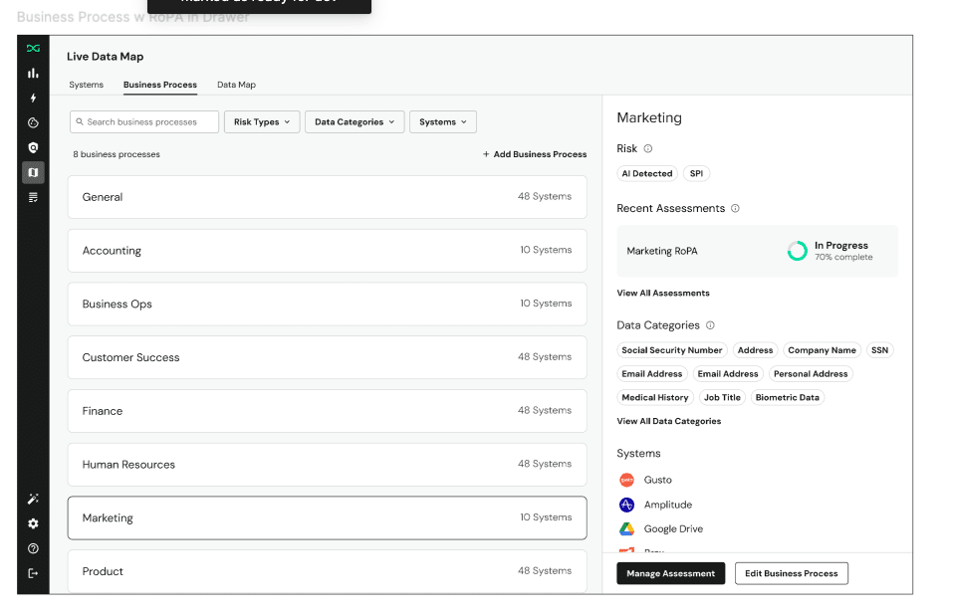Open the Data Categories filter dropdown

(x=354, y=122)
